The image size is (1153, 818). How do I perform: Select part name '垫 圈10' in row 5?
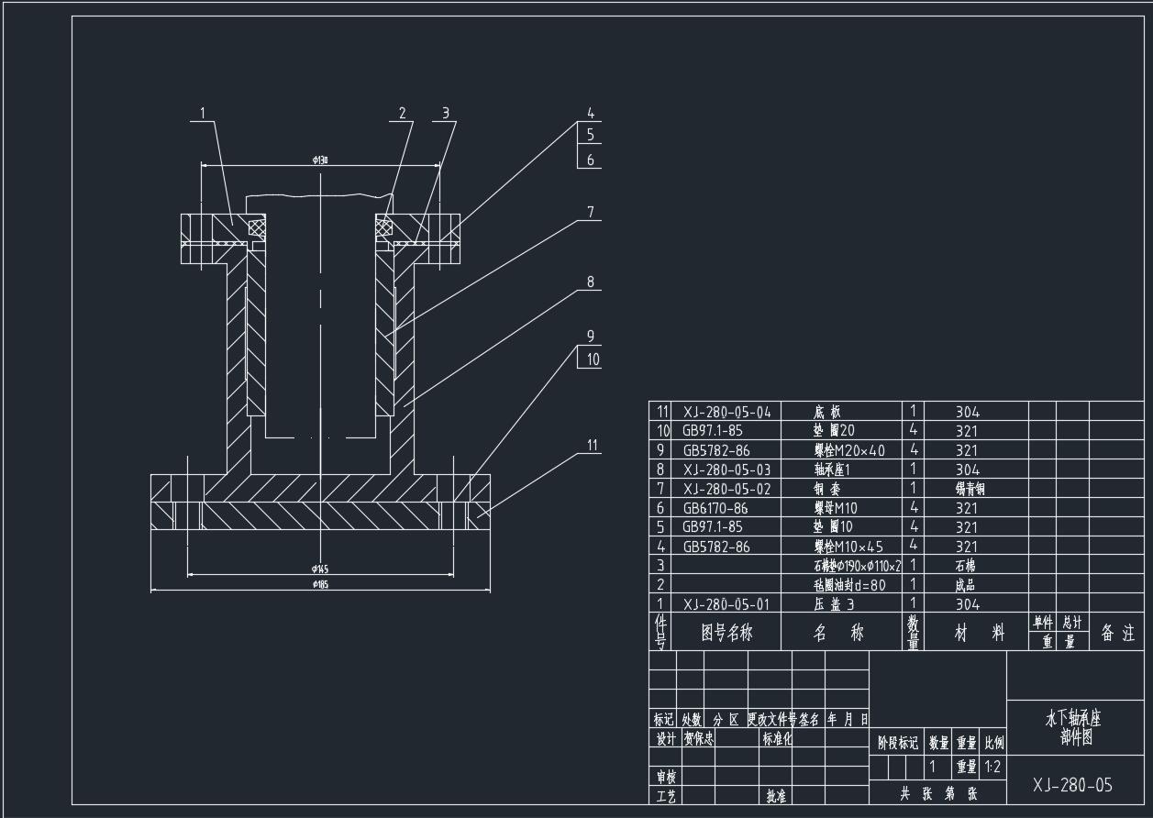coord(834,527)
